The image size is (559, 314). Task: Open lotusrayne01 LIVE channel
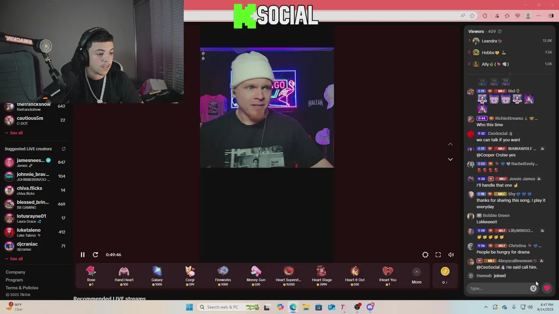point(35,218)
